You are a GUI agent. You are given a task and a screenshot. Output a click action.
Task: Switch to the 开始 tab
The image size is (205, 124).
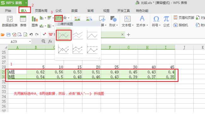[x=8, y=11]
